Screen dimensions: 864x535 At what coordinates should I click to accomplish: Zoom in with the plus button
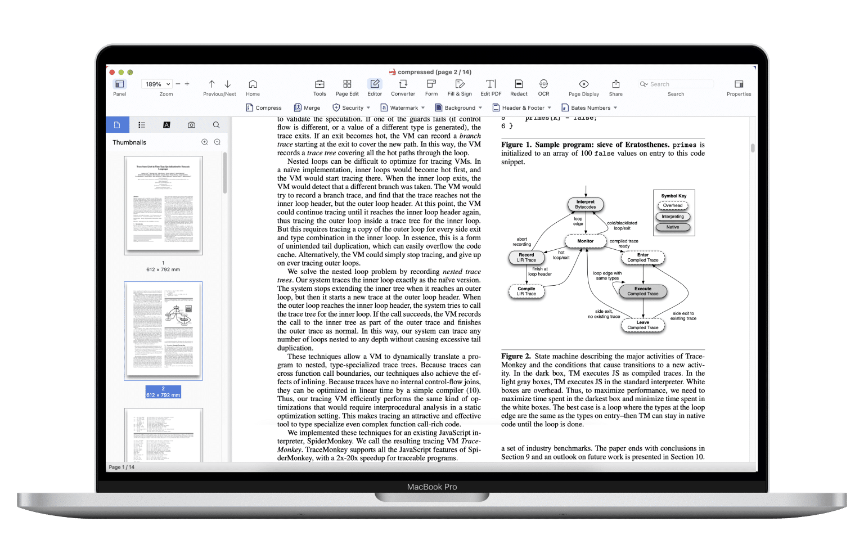[187, 84]
